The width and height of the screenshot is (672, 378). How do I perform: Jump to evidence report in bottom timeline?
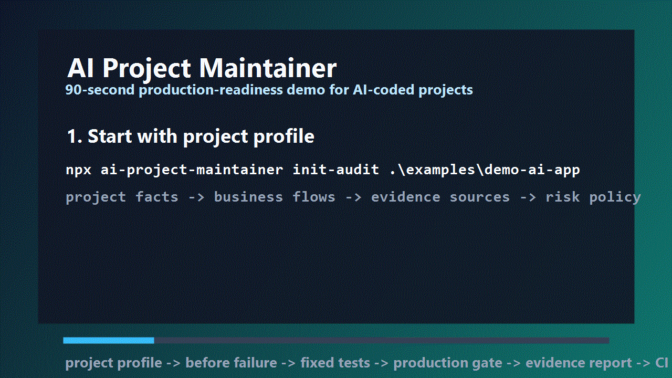tap(579, 363)
